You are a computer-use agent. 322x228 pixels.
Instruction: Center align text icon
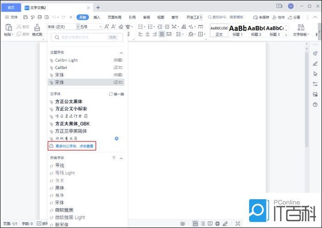tap(147, 34)
